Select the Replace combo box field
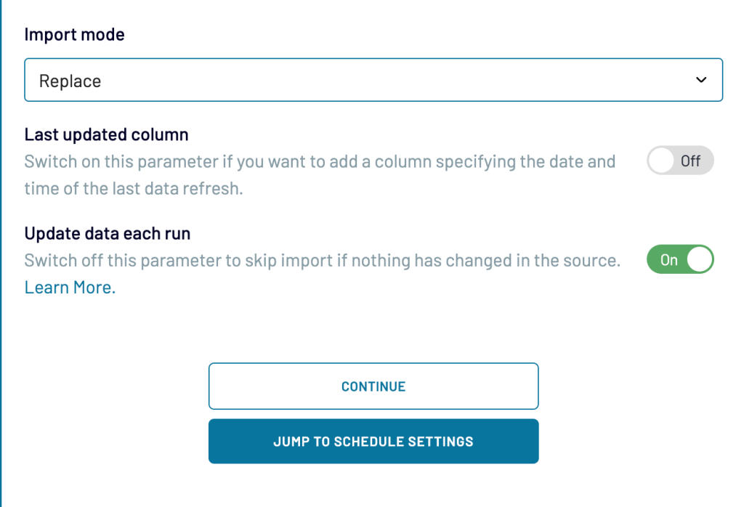Image resolution: width=744 pixels, height=507 pixels. tap(373, 80)
